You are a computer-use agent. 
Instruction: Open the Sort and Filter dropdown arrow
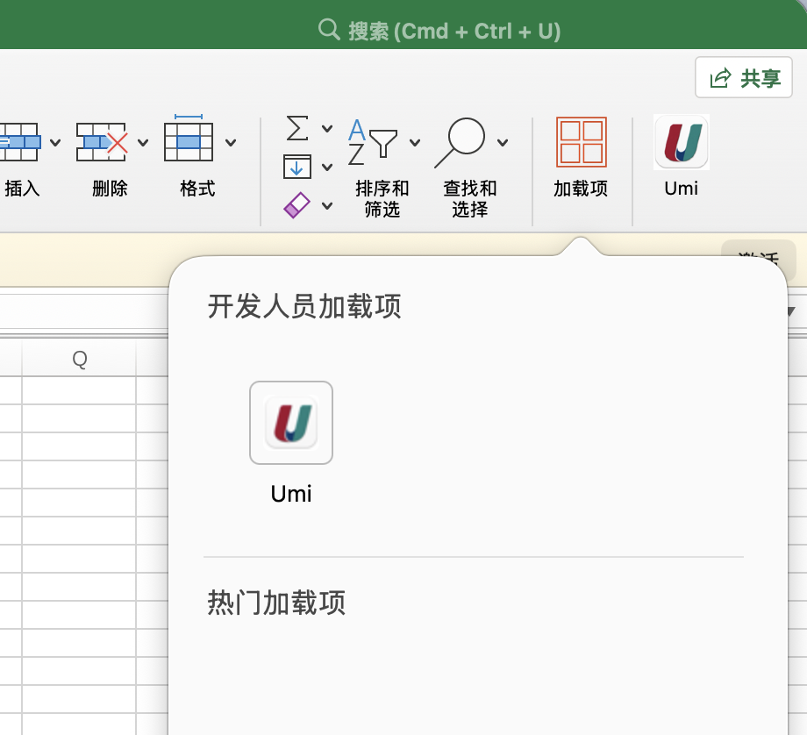[415, 143]
